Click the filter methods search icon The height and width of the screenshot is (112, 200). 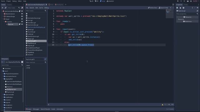click(45, 62)
